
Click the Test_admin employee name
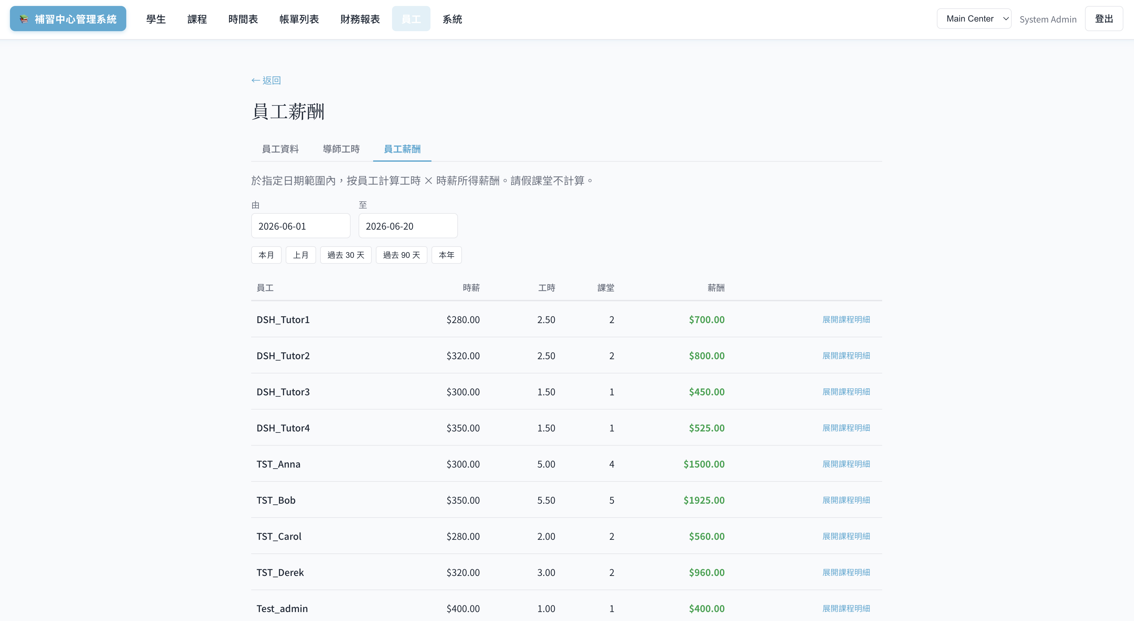point(282,608)
